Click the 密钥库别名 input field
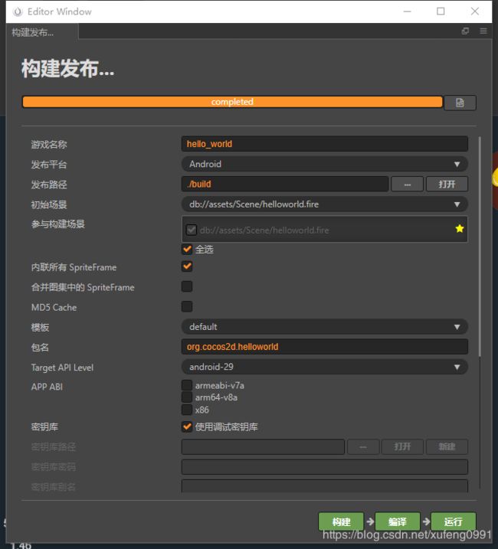Screen dimensions: 498x549 pyautogui.click(x=325, y=486)
